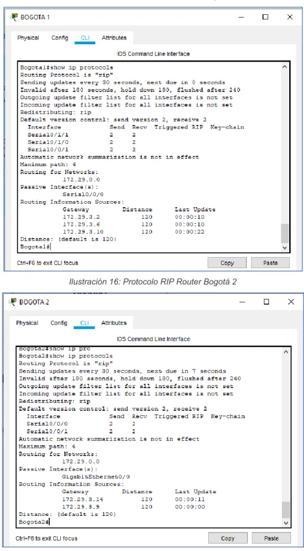
Task: Click gateway 172.29.3.6 in BOGOTA 1 output
Action: click(82, 224)
